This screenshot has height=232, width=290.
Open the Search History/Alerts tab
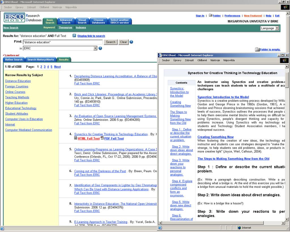(x=41, y=59)
